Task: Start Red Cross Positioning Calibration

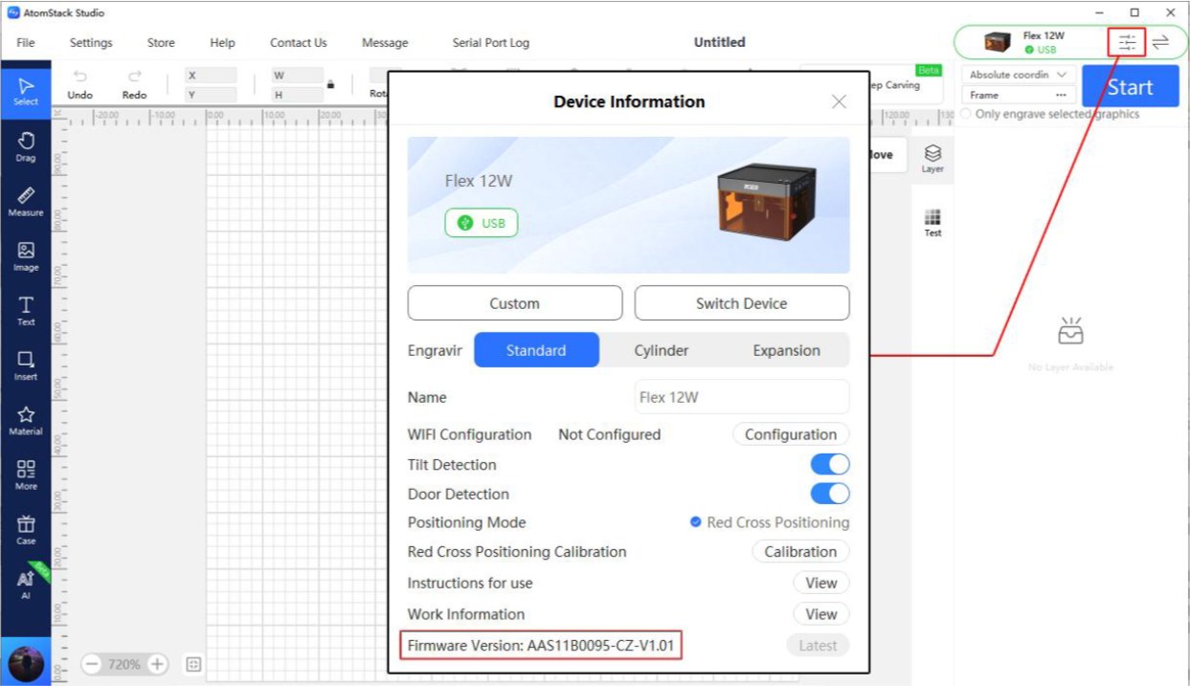Action: [x=800, y=552]
